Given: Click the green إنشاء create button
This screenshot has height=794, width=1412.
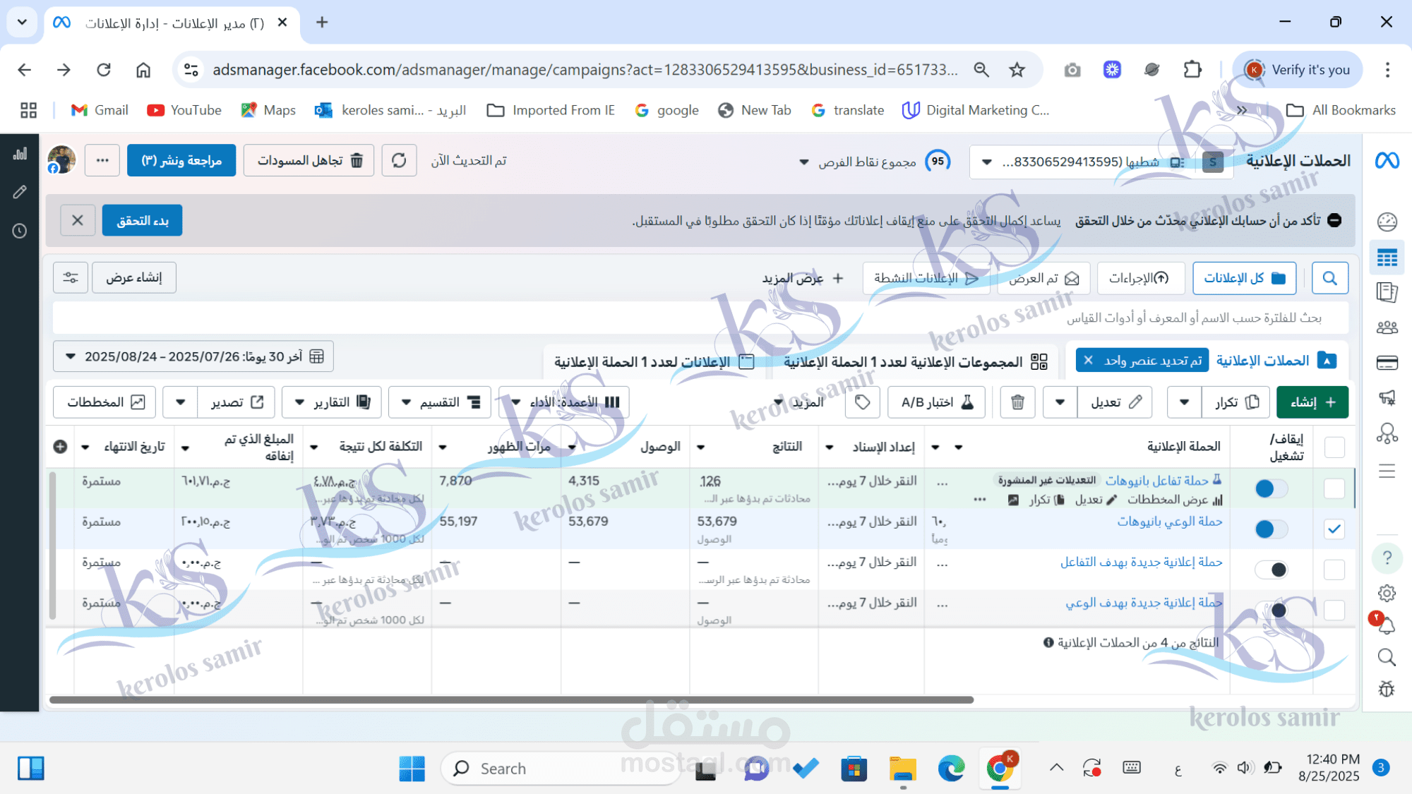Looking at the screenshot, I should point(1312,402).
